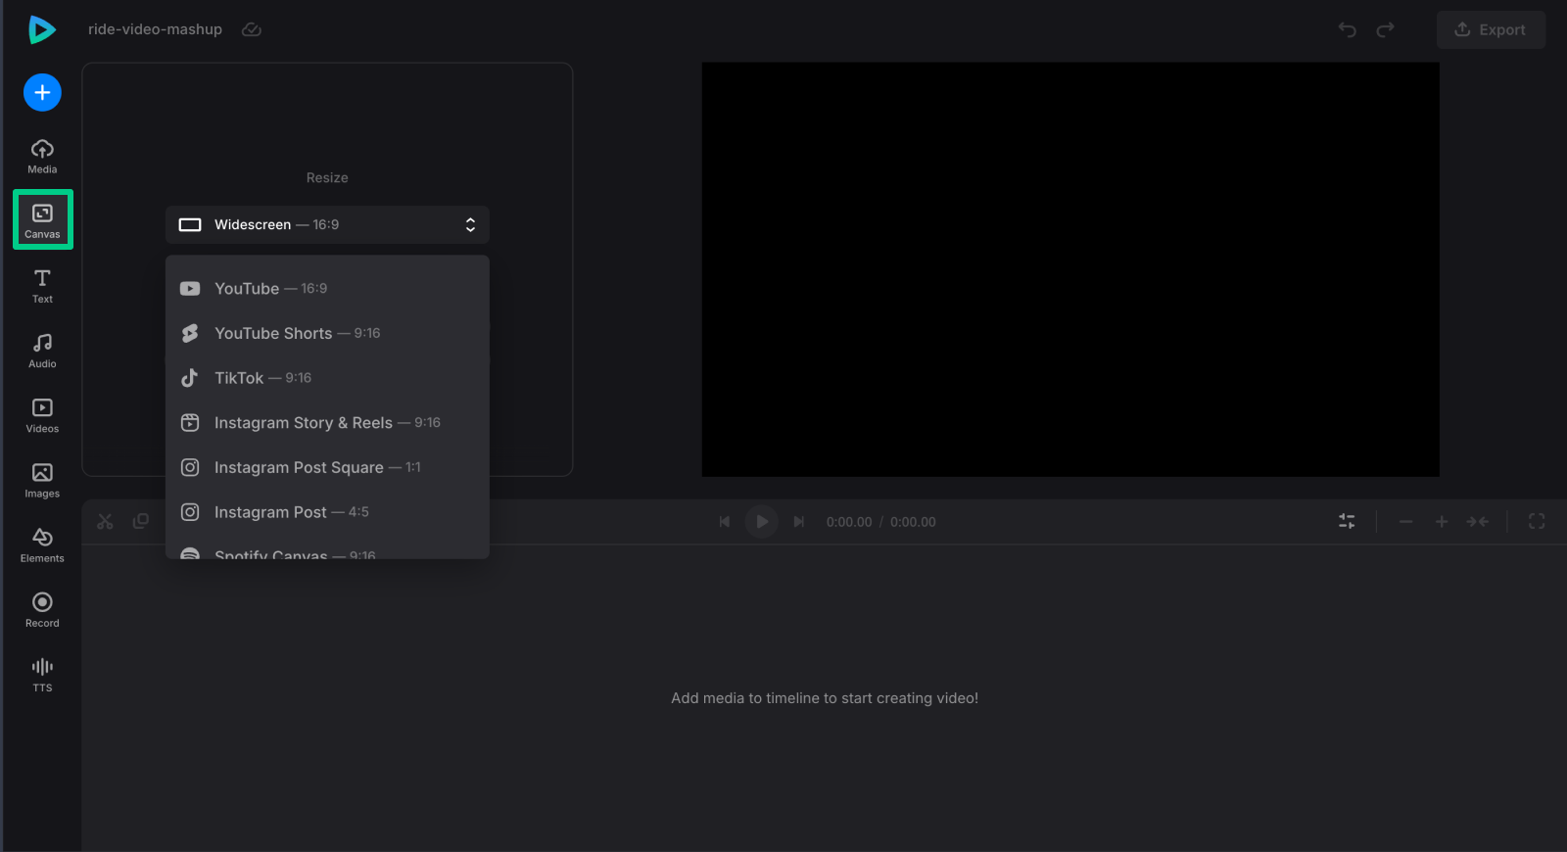Skip to start of timeline
The width and height of the screenshot is (1567, 852).
tap(725, 522)
